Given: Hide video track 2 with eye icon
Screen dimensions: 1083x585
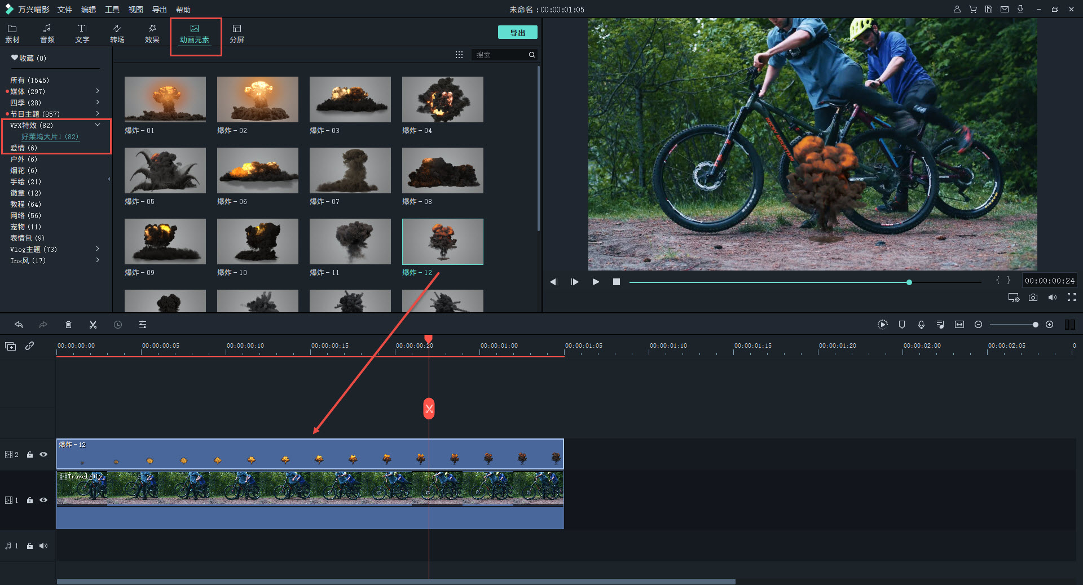Looking at the screenshot, I should tap(43, 454).
